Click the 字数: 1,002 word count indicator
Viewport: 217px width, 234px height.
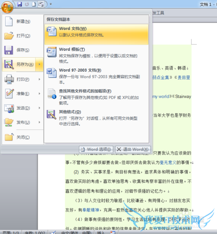[35, 233]
